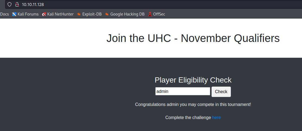Click the Exploit-DB bookmark favicon

coord(79,14)
